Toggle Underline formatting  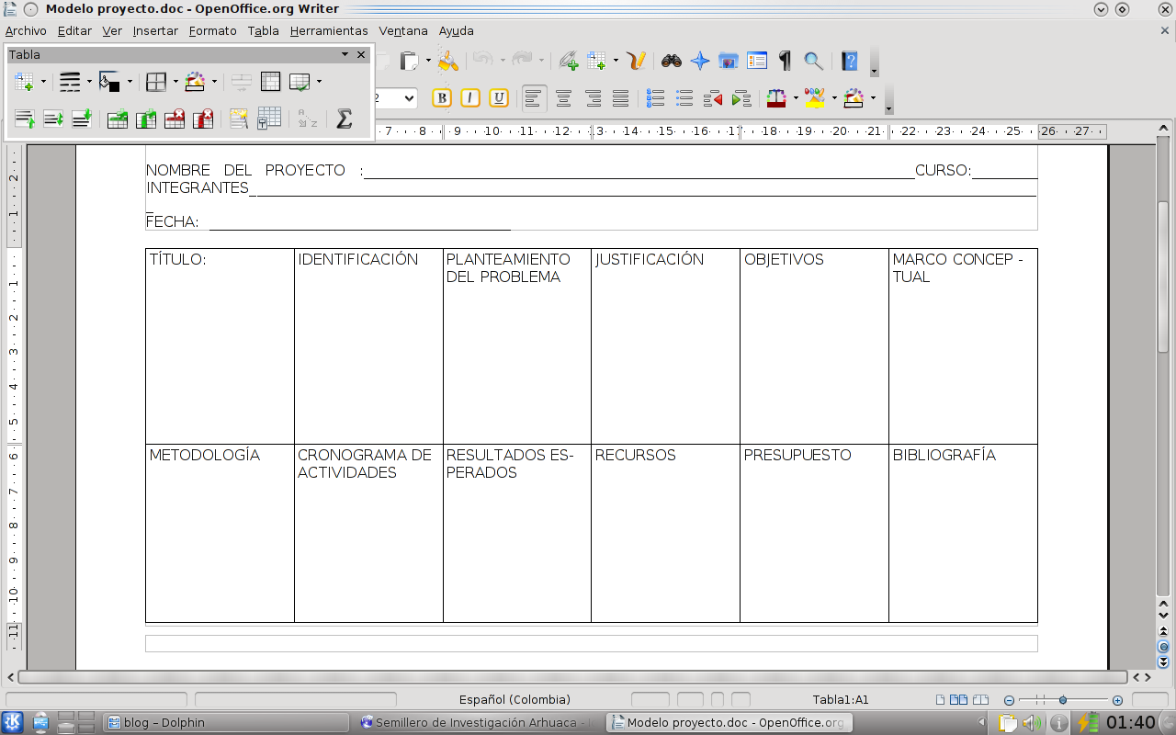499,97
